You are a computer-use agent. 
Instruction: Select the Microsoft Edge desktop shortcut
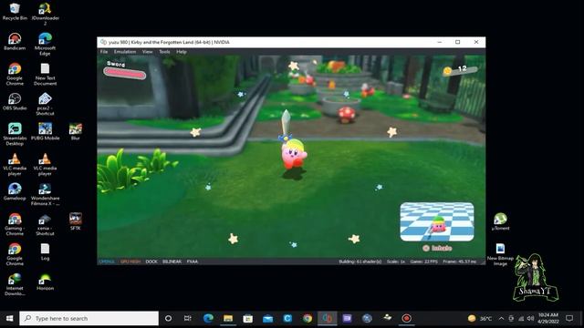click(45, 44)
